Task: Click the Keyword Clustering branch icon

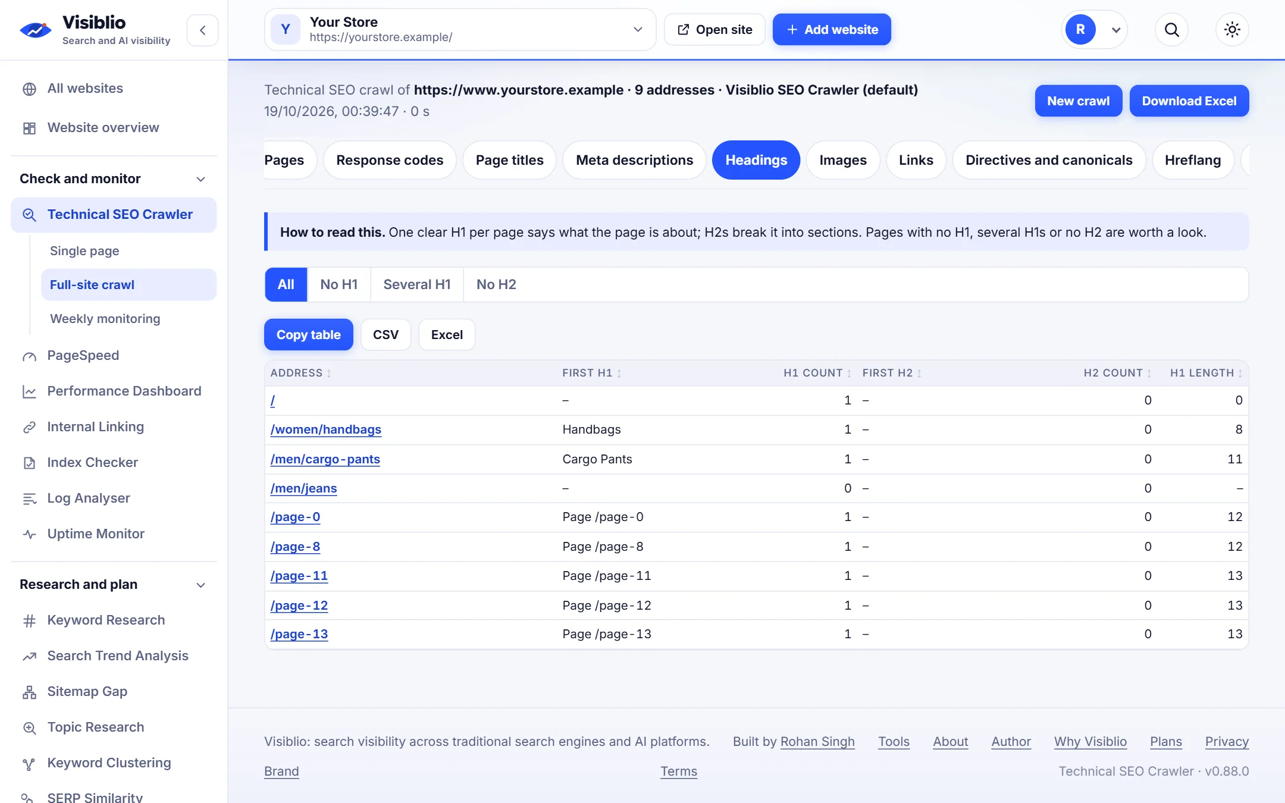Action: [29, 764]
